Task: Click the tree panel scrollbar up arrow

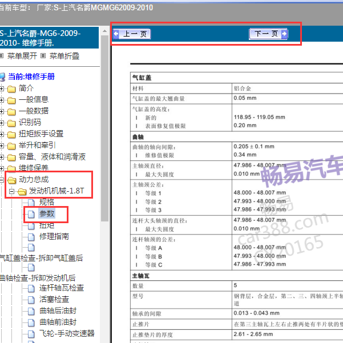Action: click(104, 31)
